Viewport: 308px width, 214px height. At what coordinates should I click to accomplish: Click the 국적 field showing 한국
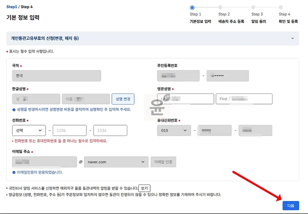point(57,76)
